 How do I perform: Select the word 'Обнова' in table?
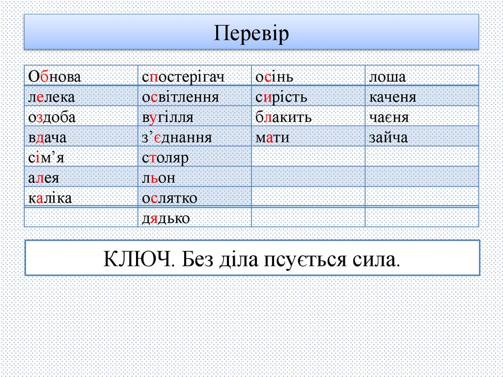(x=55, y=77)
